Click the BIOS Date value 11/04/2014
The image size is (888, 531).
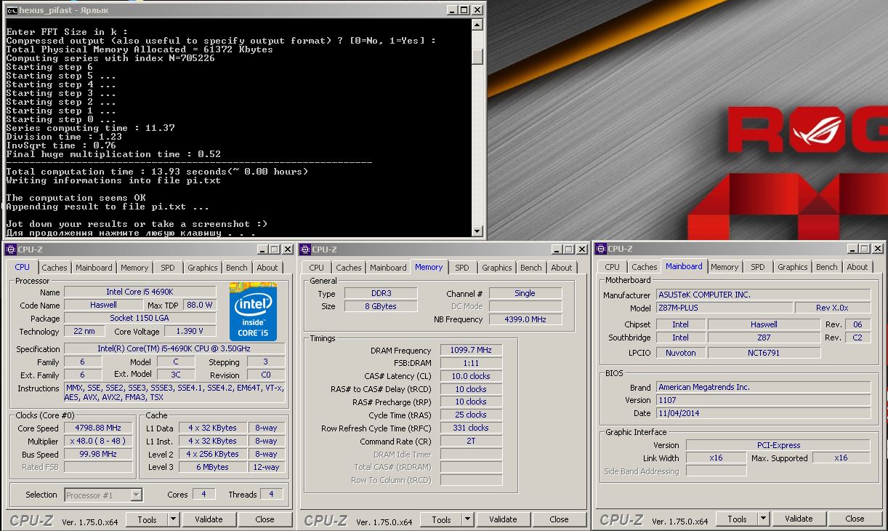(763, 413)
